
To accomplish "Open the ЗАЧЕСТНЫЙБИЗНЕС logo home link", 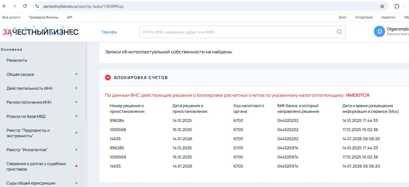I will click(x=40, y=32).
